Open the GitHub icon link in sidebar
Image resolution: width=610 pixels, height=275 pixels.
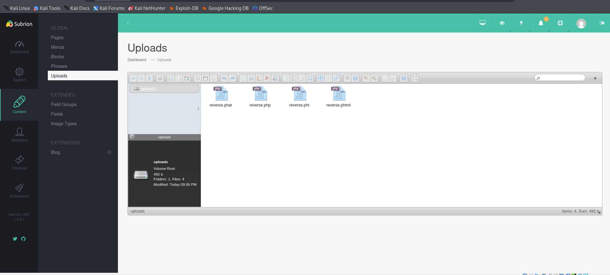pos(23,239)
